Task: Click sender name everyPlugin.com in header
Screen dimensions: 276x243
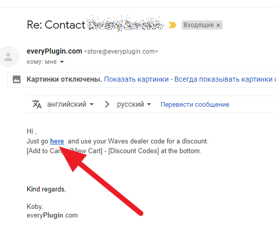Action: pos(54,51)
